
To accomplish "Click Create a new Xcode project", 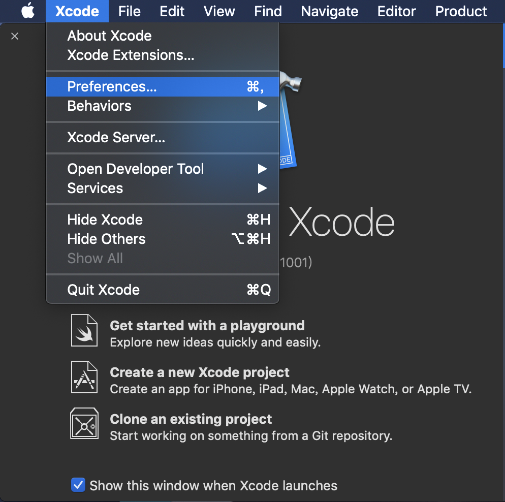I will 199,372.
